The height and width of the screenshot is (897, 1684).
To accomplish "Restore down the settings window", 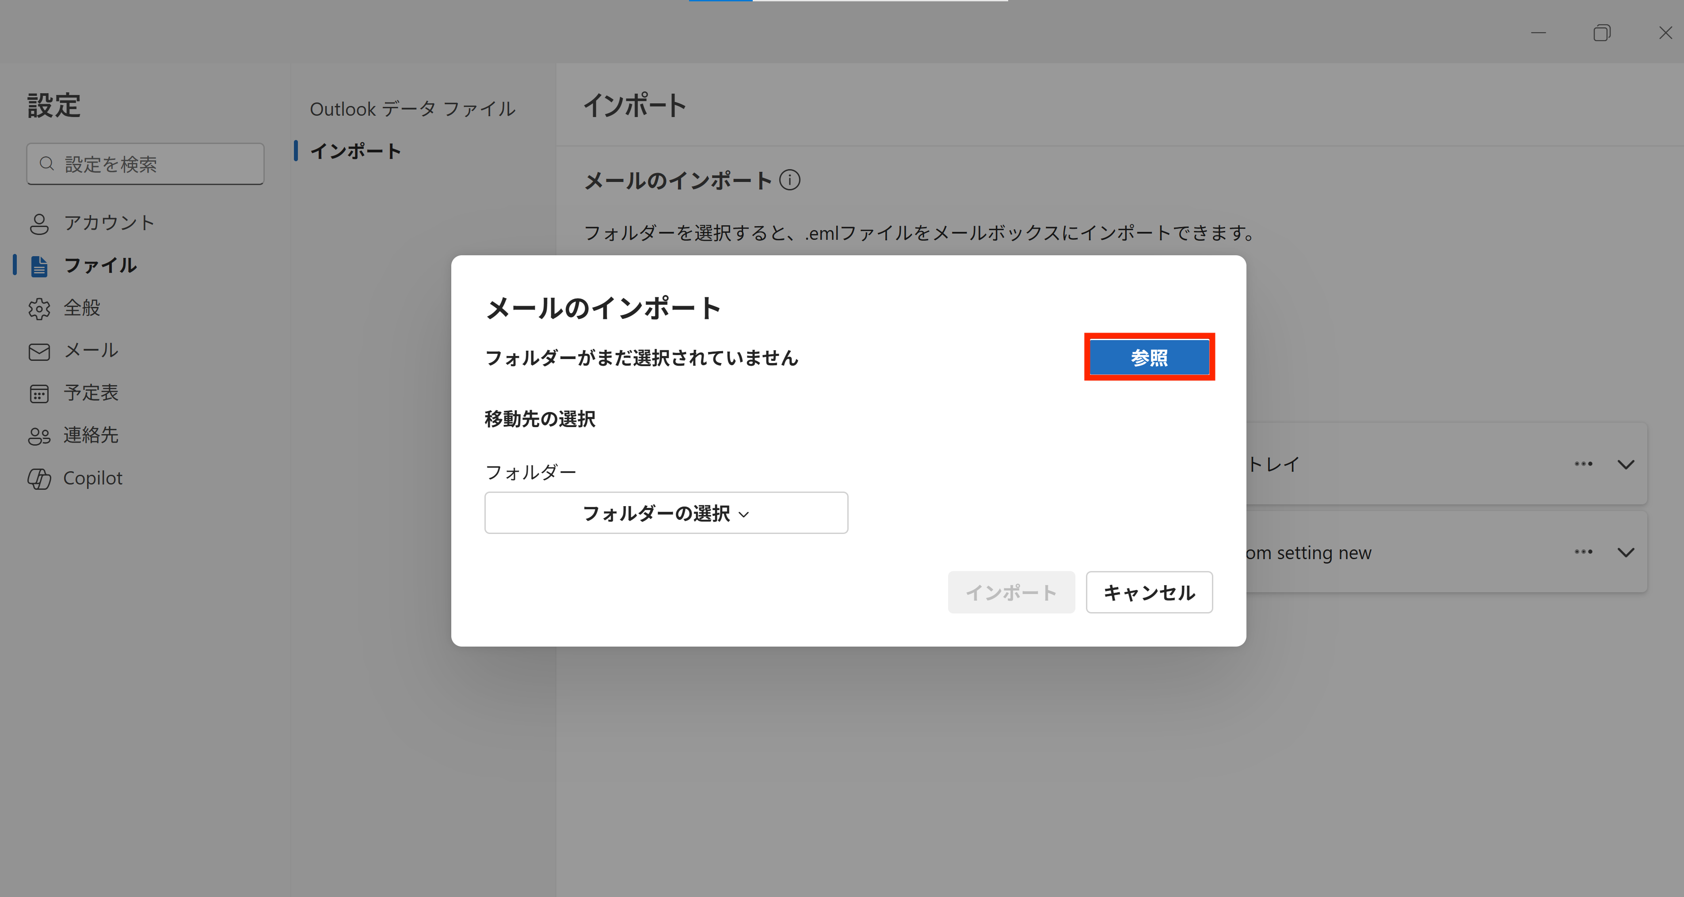I will [x=1602, y=33].
